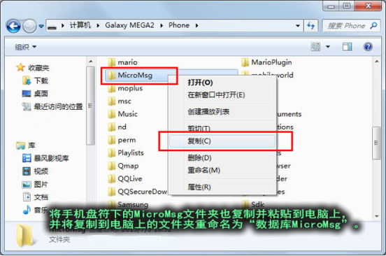Click the search magnifier icon

pos(373,25)
